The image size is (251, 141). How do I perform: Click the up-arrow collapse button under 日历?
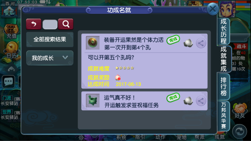coord(12,69)
